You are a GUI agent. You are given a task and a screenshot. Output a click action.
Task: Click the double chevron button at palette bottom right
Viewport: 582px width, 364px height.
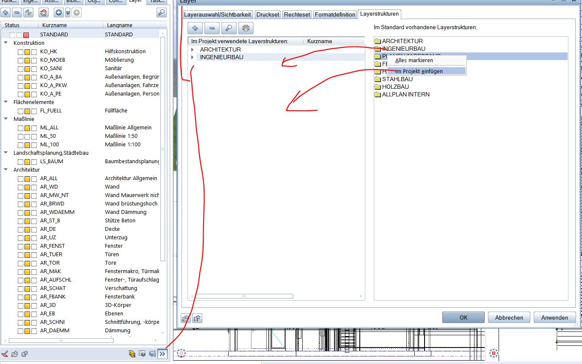163,354
